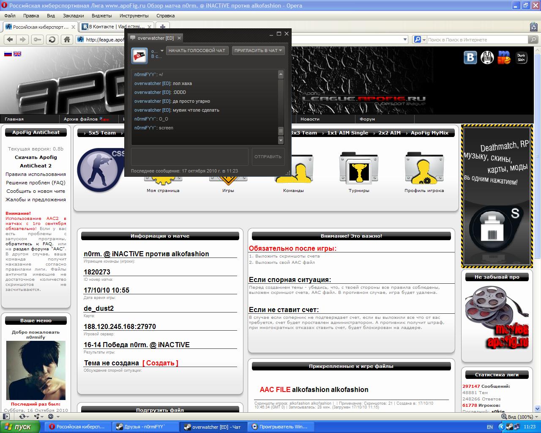Viewport: 541px width, 433px height.
Task: Click the n0rmify profile photo
Action: [36, 370]
